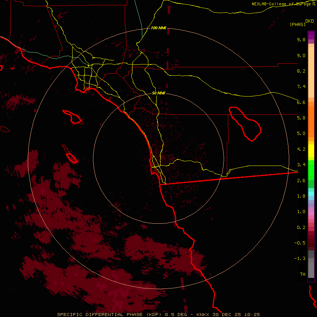This screenshot has height=317, width=317.
Task: Click the Salton Sea outline on the map
Action: pos(245,124)
